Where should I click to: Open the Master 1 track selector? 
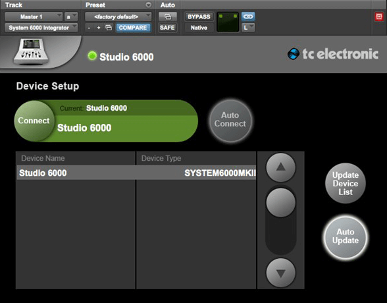(x=34, y=16)
